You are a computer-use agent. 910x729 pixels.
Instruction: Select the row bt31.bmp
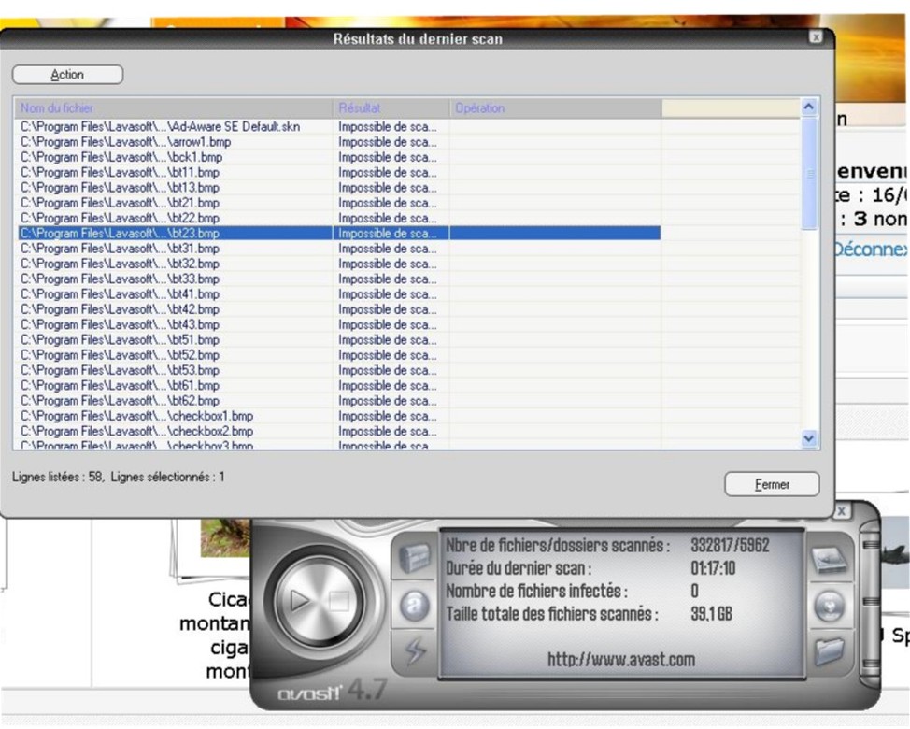tap(339, 249)
